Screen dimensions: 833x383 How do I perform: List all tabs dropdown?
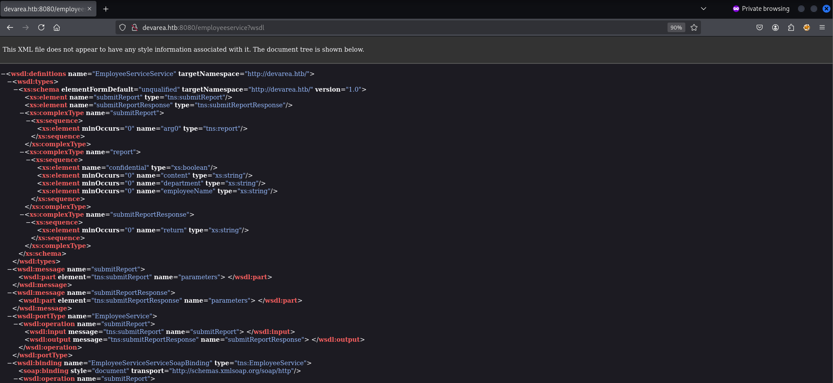704,9
